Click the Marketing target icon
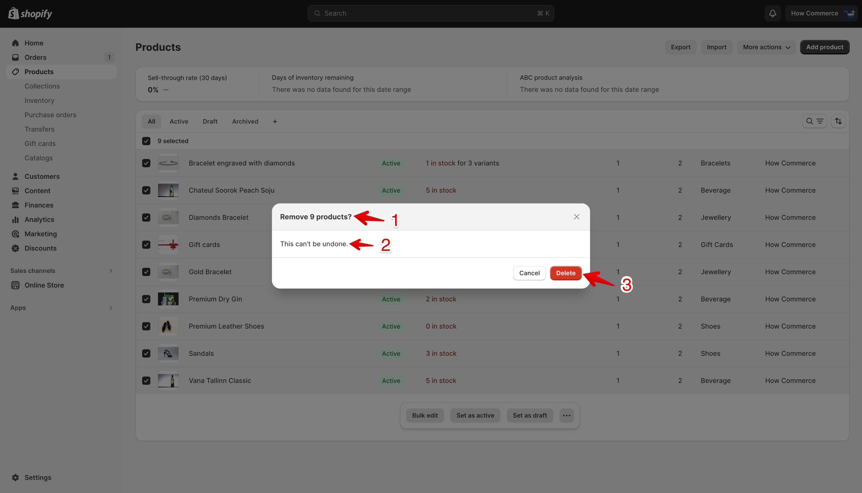Image resolution: width=862 pixels, height=493 pixels. tap(15, 234)
